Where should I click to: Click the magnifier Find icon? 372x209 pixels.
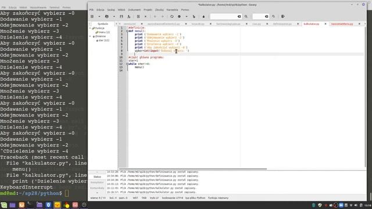point(246,17)
